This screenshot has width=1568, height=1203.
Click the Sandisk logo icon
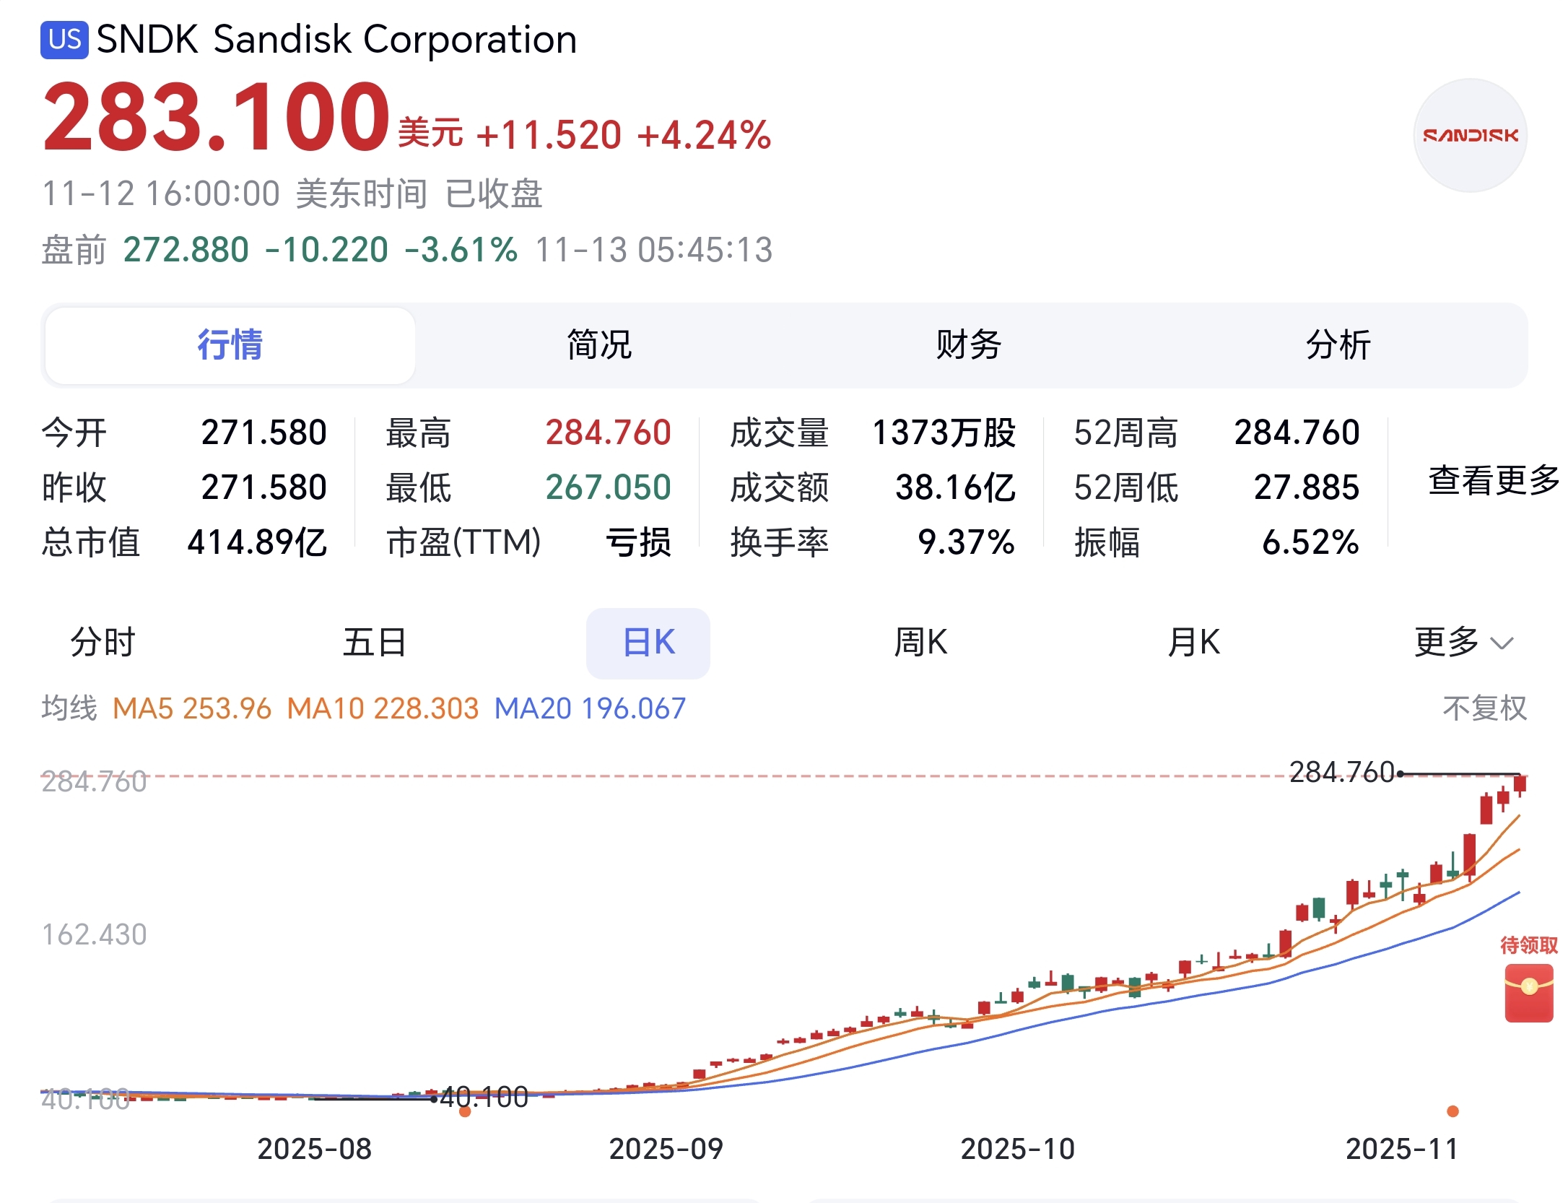coord(1469,135)
